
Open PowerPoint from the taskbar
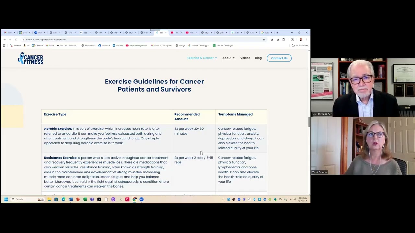[x=78, y=199]
